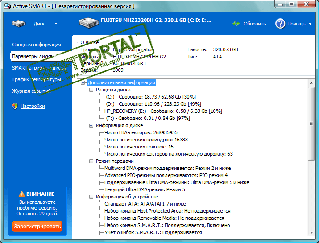319x243 pixels.
Task: Select the HP_RECOVERY (E:) row
Action: pos(163,111)
